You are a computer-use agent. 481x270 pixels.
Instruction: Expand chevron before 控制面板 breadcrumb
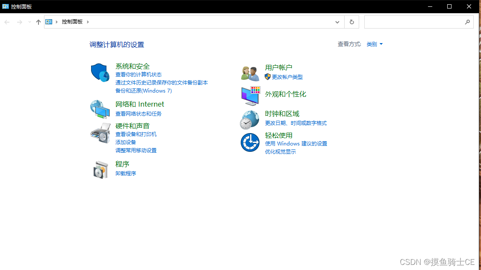click(56, 22)
